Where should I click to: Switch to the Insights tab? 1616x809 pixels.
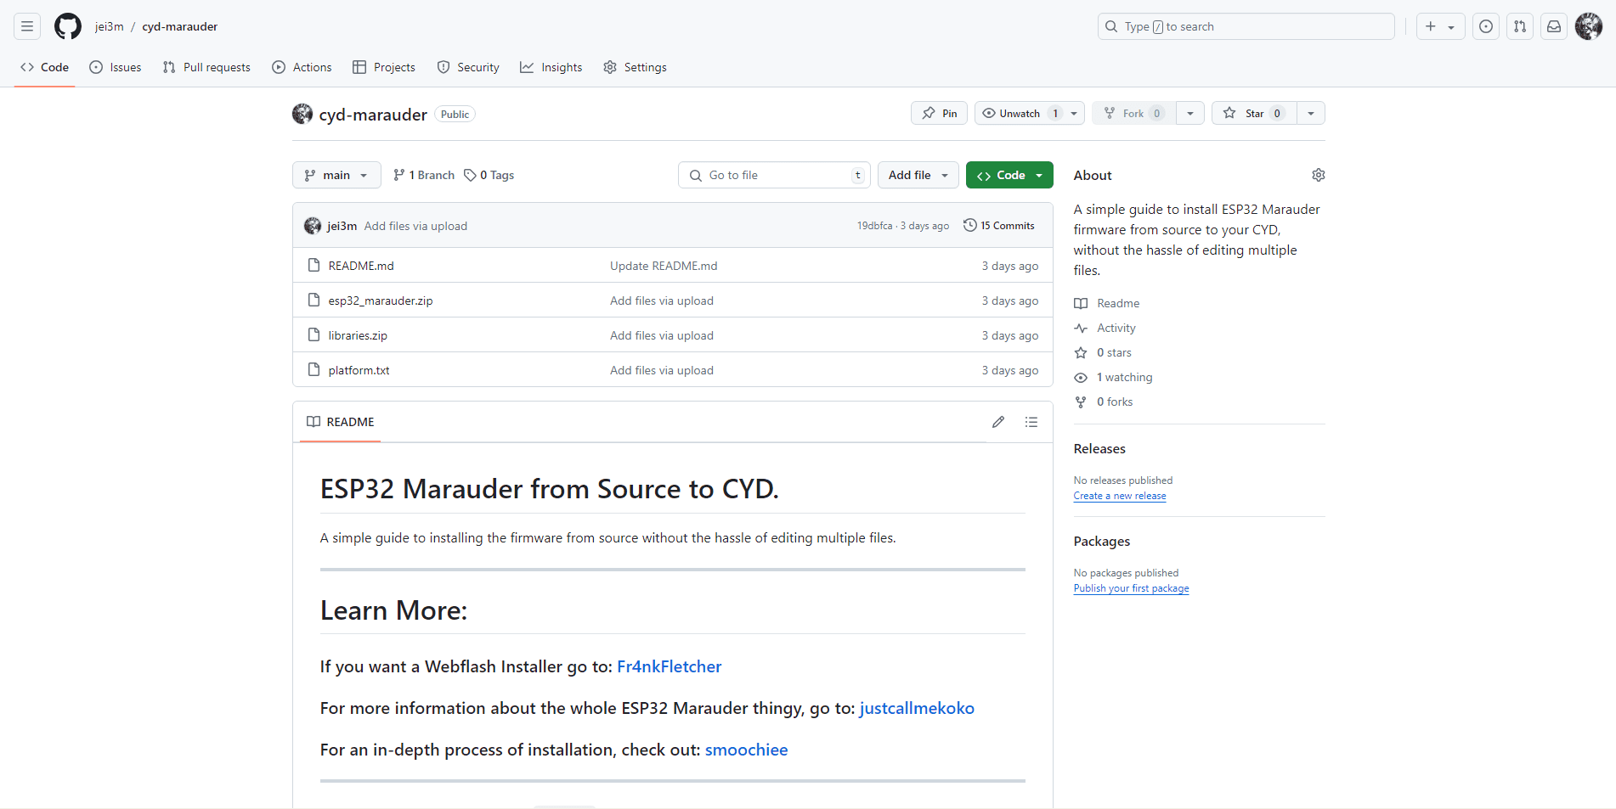click(551, 67)
